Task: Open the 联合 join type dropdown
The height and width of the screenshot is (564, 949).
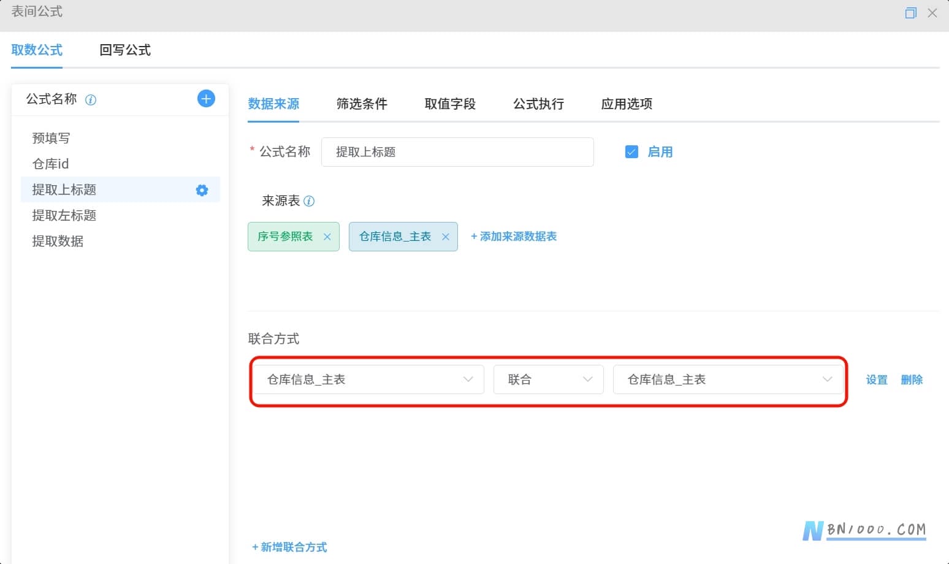Action: coord(549,379)
